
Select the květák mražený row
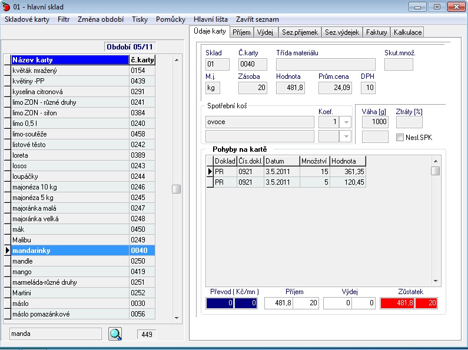click(83, 71)
